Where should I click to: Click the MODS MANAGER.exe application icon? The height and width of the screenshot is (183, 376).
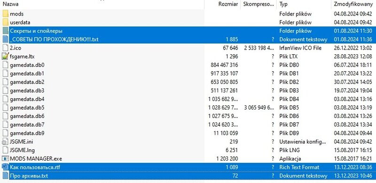pos(5,159)
